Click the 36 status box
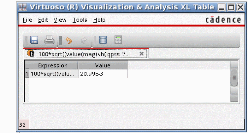 [x=24, y=125]
